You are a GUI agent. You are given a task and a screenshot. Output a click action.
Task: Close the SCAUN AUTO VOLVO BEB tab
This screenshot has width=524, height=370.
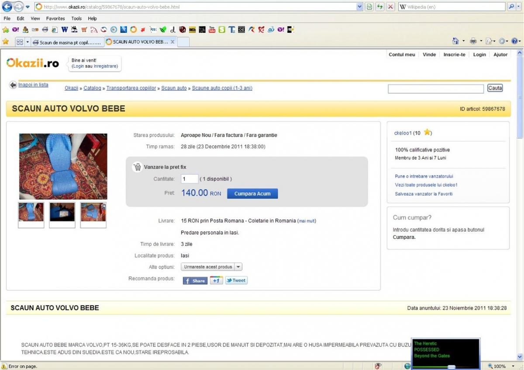click(x=172, y=42)
